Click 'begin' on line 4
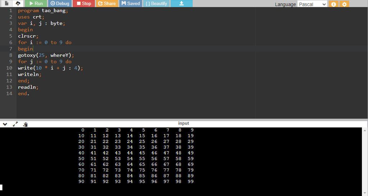368x196 pixels. tap(26, 30)
